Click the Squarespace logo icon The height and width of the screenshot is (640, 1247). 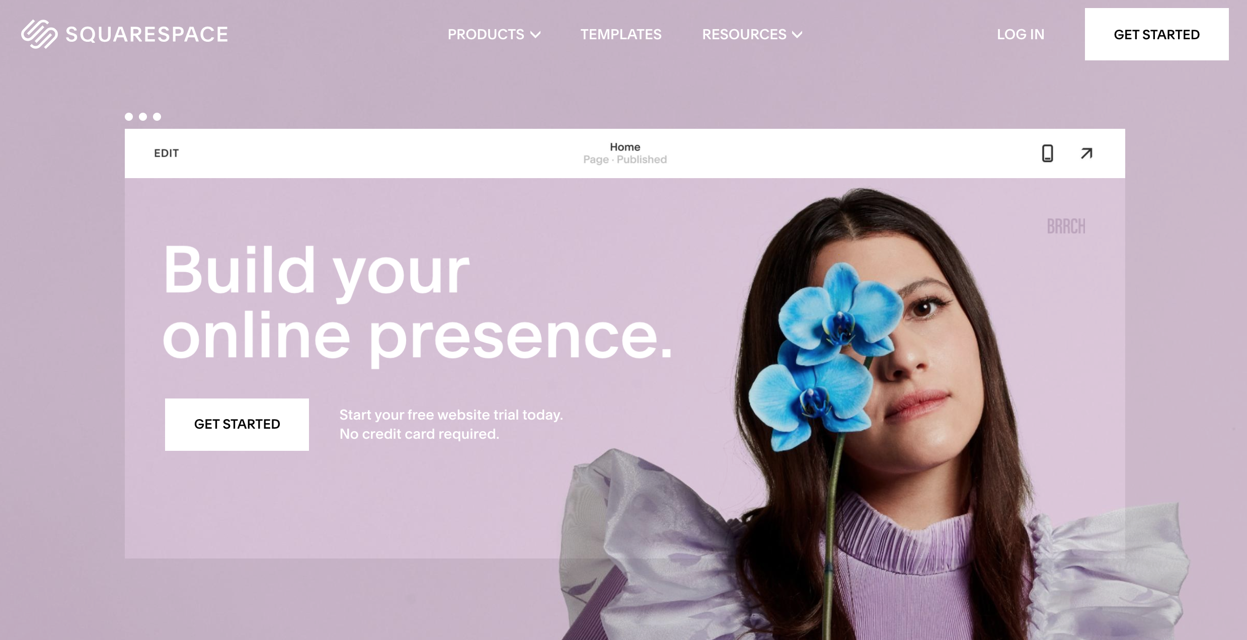pyautogui.click(x=39, y=34)
